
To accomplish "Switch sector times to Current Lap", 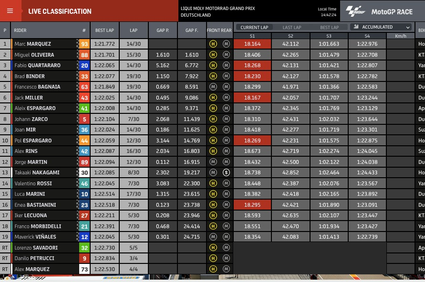I will (254, 27).
